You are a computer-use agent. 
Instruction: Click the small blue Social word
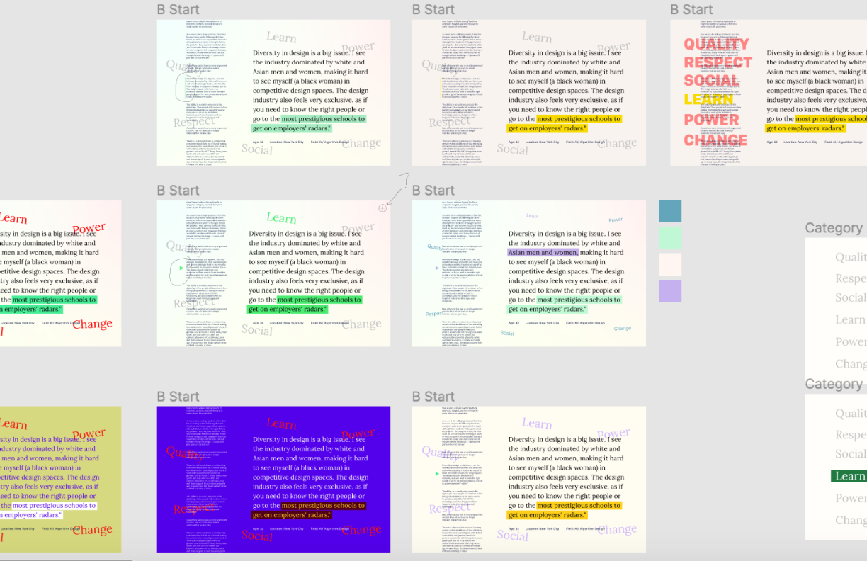(x=507, y=333)
